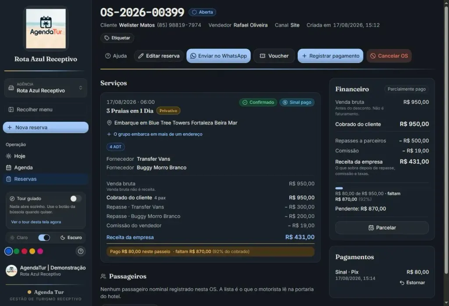Click the Receita da empresa line in Serviços
Image resolution: width=449 pixels, height=306 pixels.
[210, 237]
